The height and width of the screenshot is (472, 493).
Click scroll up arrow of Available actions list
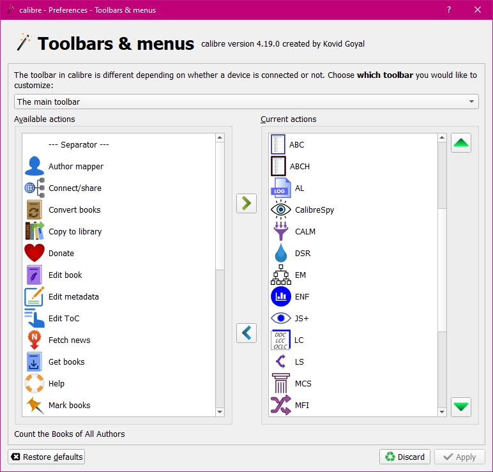point(220,137)
